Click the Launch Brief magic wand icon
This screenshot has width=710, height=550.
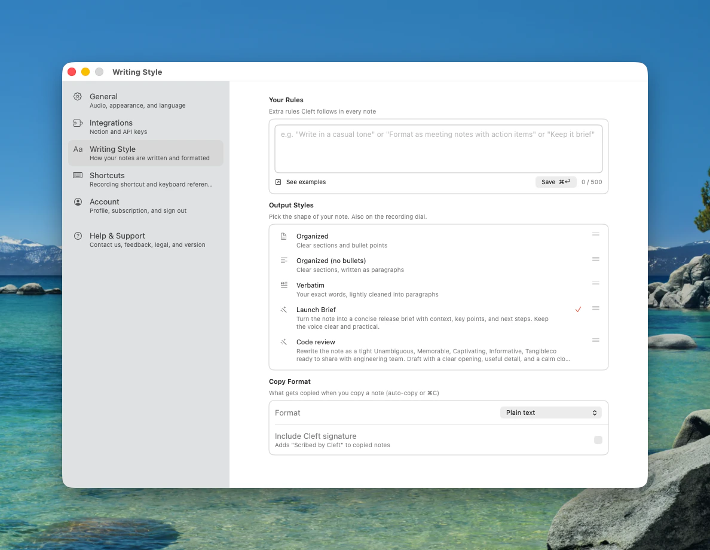[x=283, y=310]
